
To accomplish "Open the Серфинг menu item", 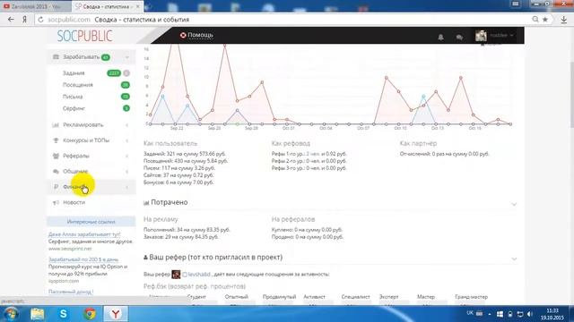I will [74, 108].
